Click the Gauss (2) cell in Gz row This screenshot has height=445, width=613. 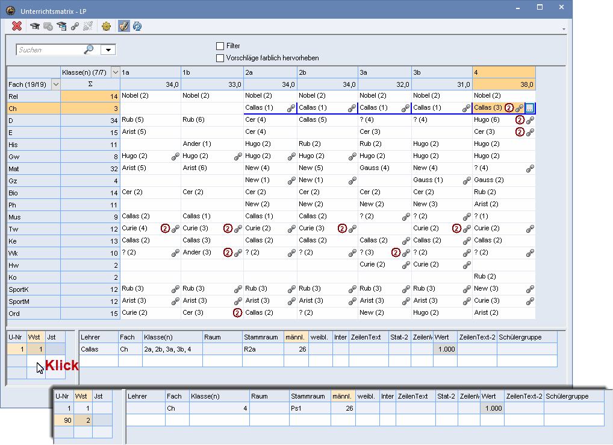click(x=504, y=180)
